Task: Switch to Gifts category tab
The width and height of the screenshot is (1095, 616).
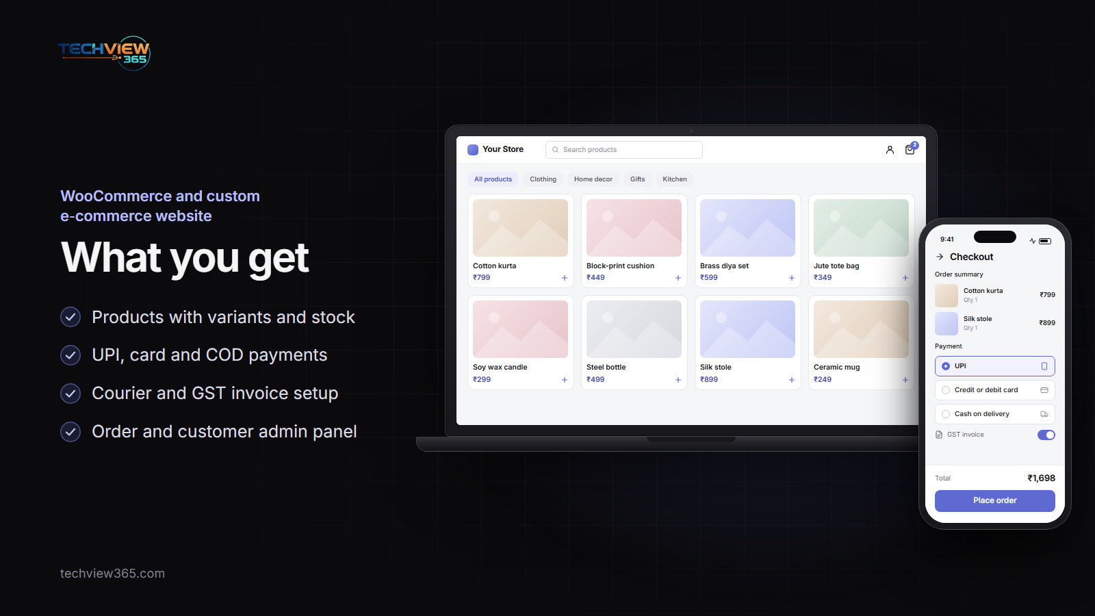Action: coord(638,179)
